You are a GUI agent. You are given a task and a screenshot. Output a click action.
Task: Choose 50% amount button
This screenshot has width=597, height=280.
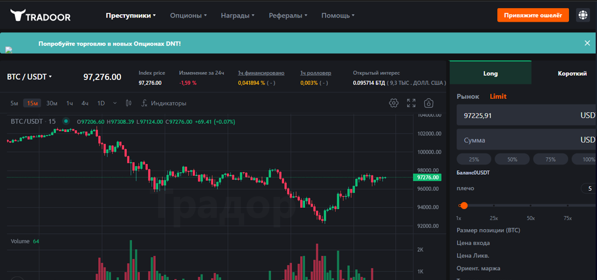[x=512, y=159]
